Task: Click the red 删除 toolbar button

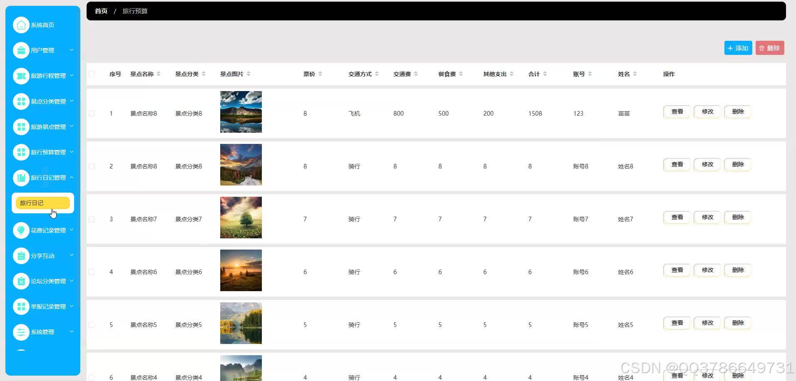Action: tap(770, 48)
